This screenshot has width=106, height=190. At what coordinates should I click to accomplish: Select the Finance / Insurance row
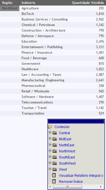pos(37,53)
